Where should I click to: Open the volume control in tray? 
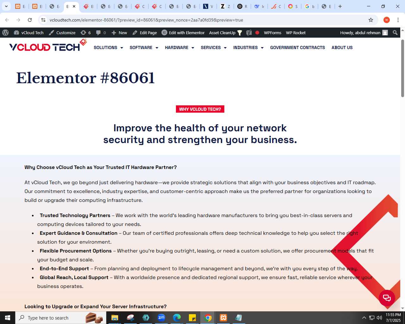[379, 318]
